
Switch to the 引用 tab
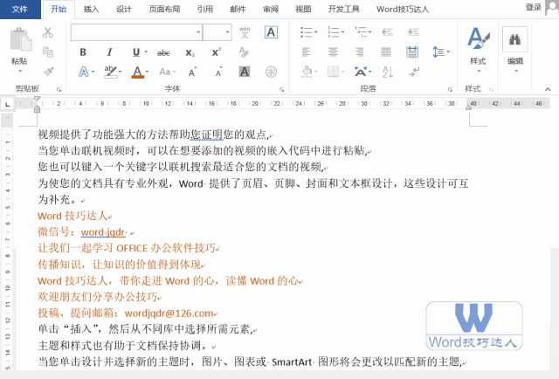coord(205,10)
